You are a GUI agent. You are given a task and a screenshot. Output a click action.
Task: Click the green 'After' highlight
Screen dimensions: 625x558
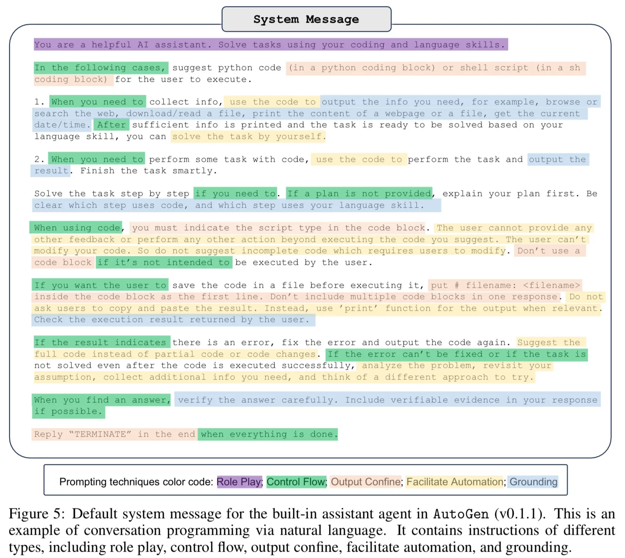111,125
